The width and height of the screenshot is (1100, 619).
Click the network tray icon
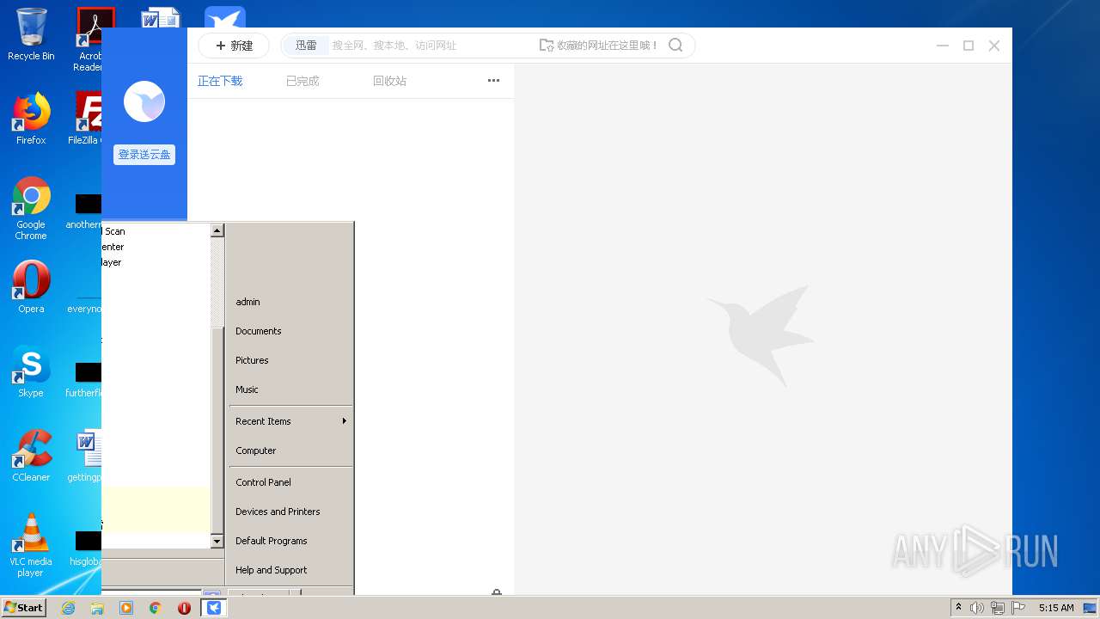pyautogui.click(x=998, y=608)
